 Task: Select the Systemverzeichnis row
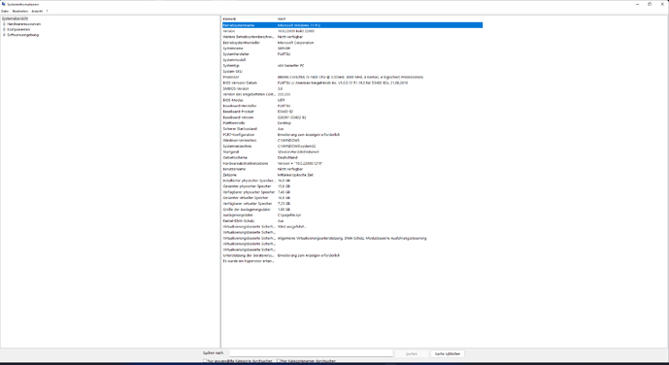click(x=352, y=146)
